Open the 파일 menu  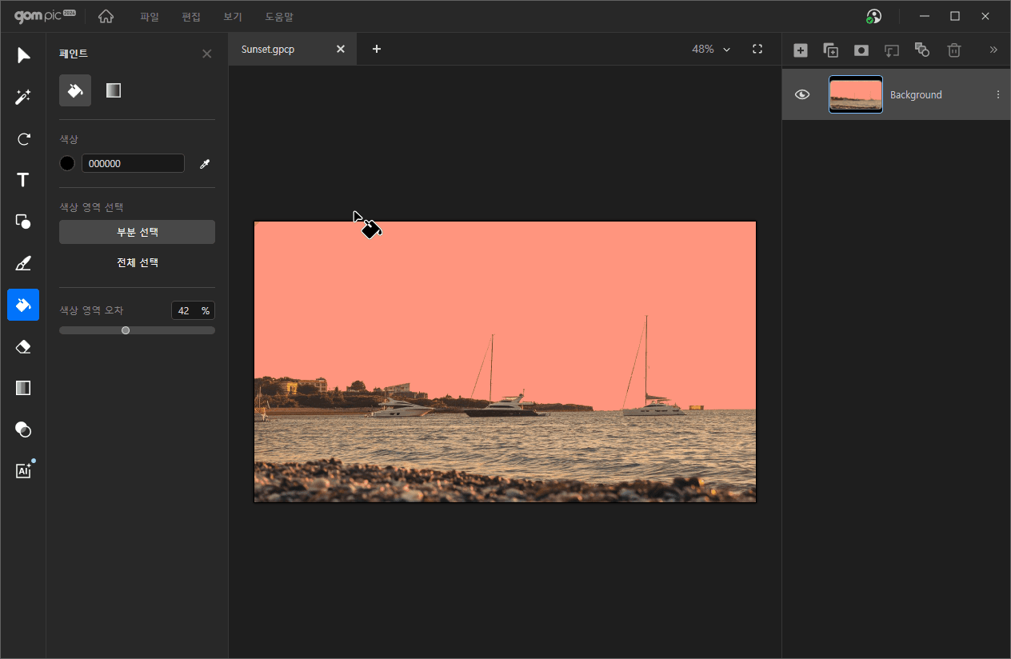click(150, 17)
